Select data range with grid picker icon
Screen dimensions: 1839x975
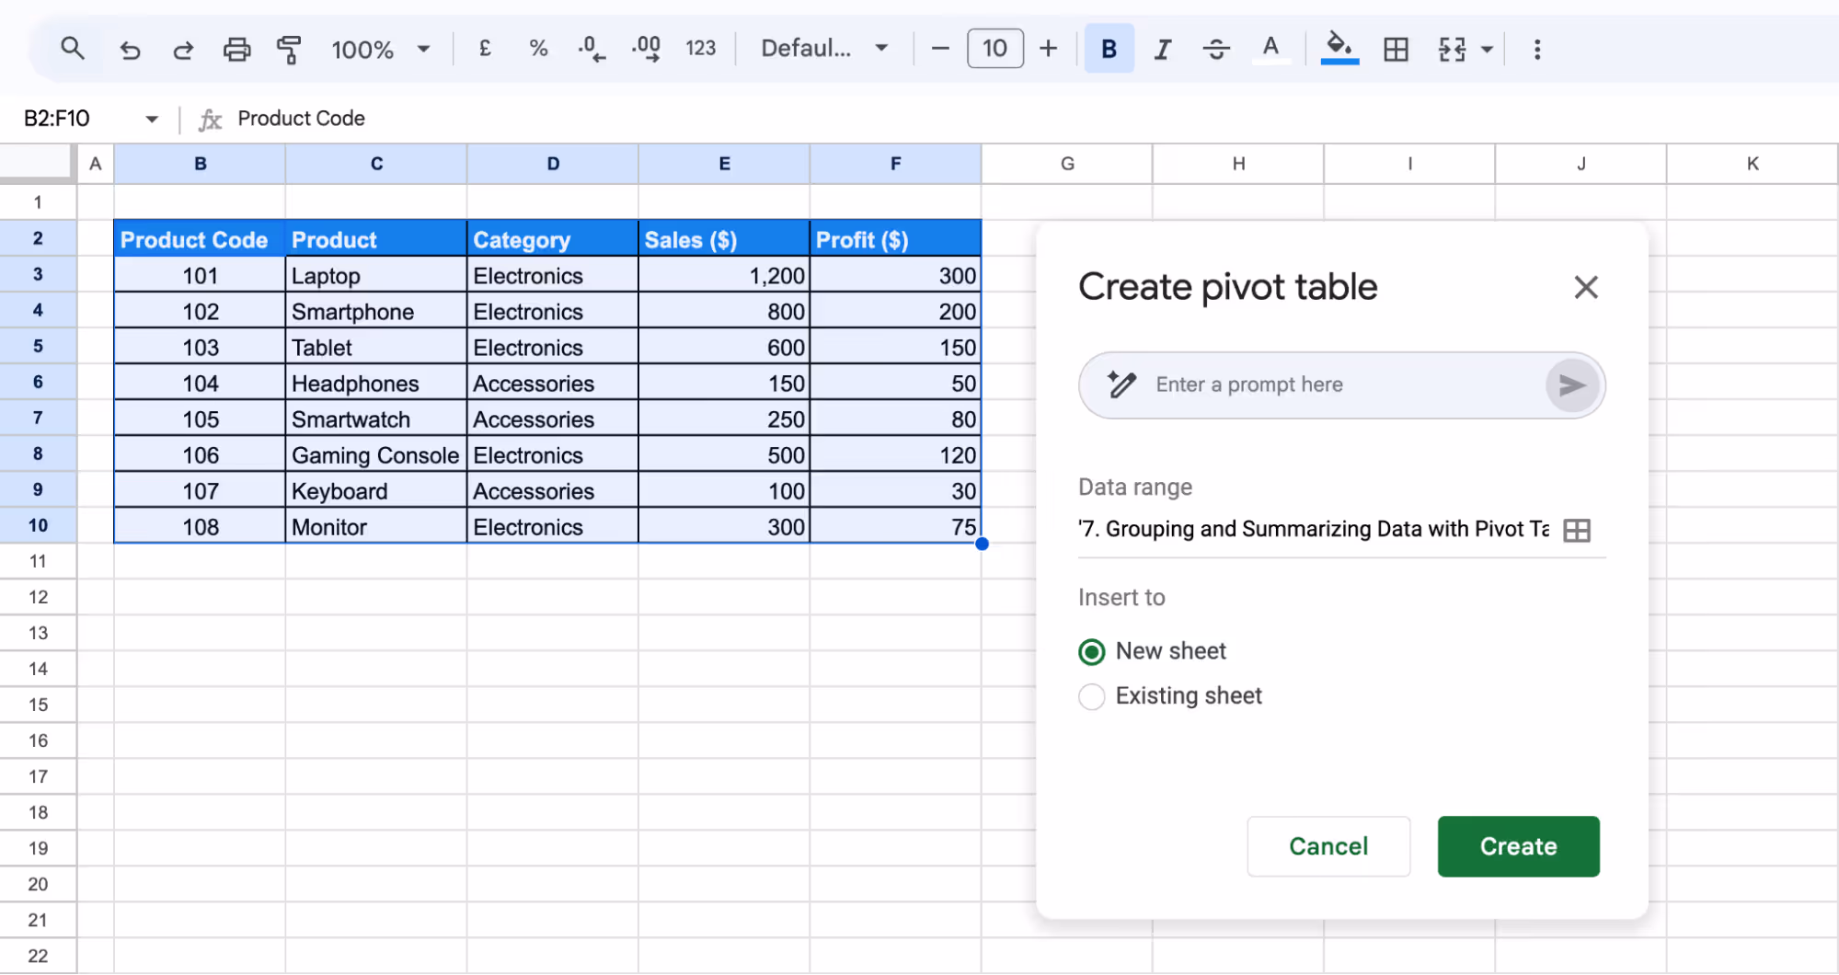pyautogui.click(x=1576, y=530)
